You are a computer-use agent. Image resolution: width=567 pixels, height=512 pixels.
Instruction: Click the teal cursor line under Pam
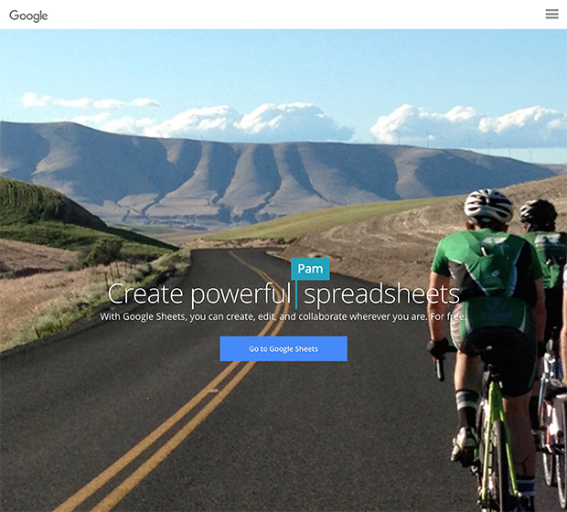[296, 294]
